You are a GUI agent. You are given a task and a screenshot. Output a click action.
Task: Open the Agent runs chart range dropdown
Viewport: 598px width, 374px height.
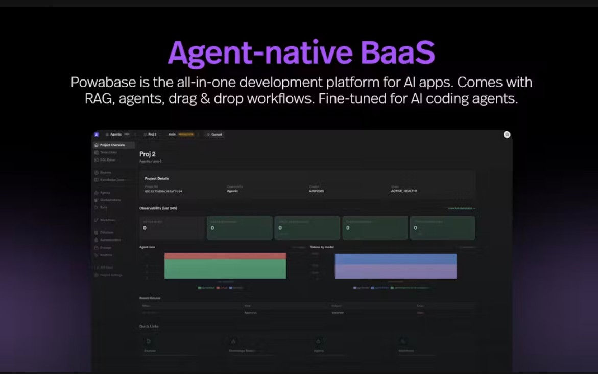[x=298, y=247]
